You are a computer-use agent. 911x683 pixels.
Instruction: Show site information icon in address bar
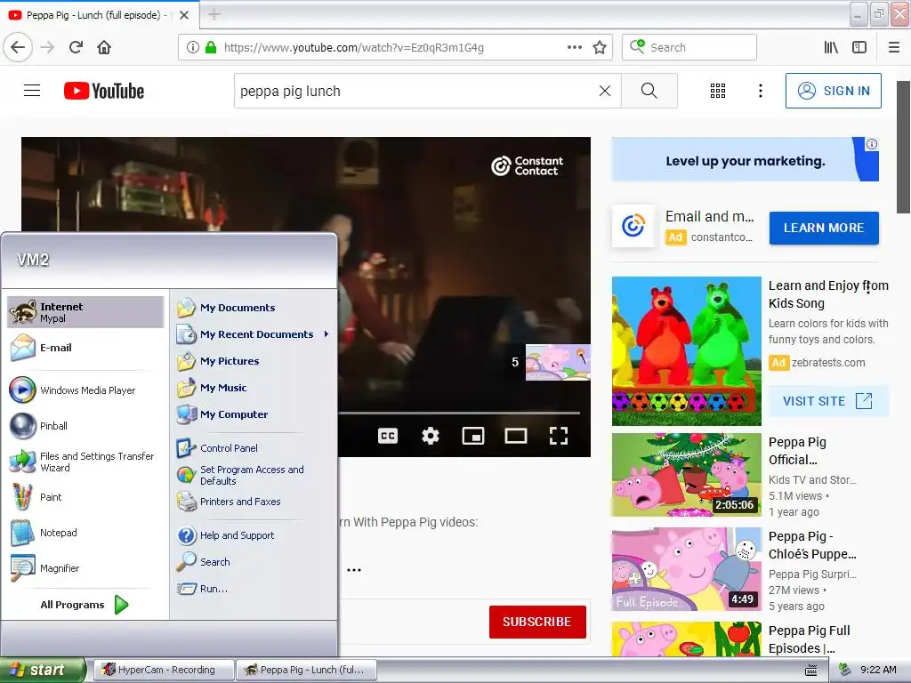point(192,47)
